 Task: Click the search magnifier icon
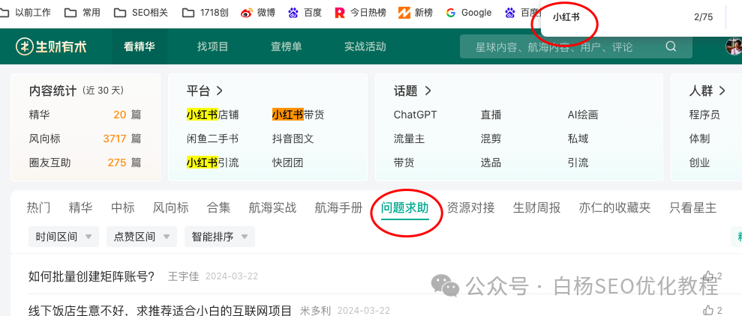tap(671, 46)
